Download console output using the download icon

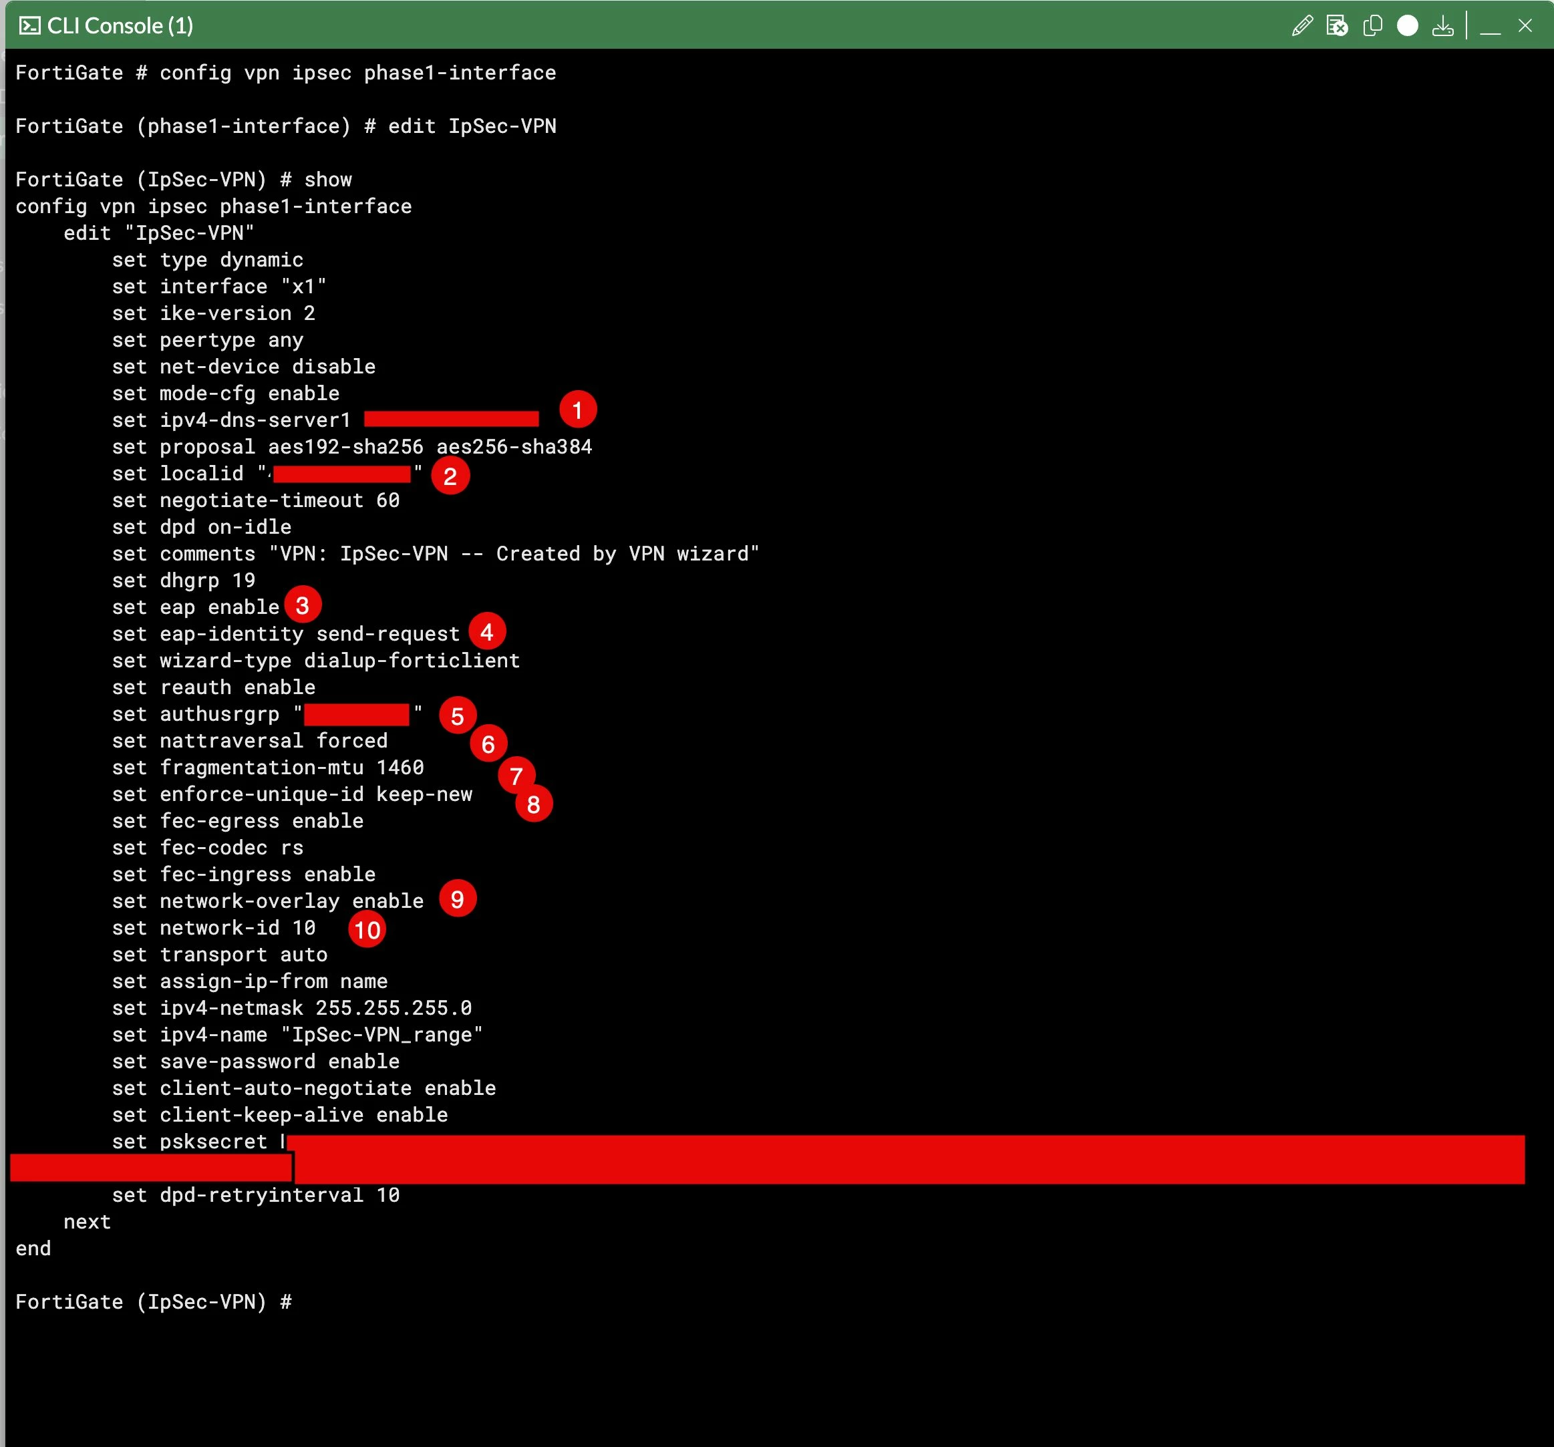point(1442,26)
